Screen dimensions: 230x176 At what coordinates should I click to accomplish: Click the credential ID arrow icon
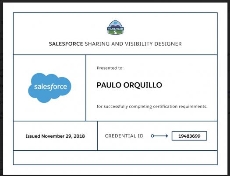(x=159, y=136)
